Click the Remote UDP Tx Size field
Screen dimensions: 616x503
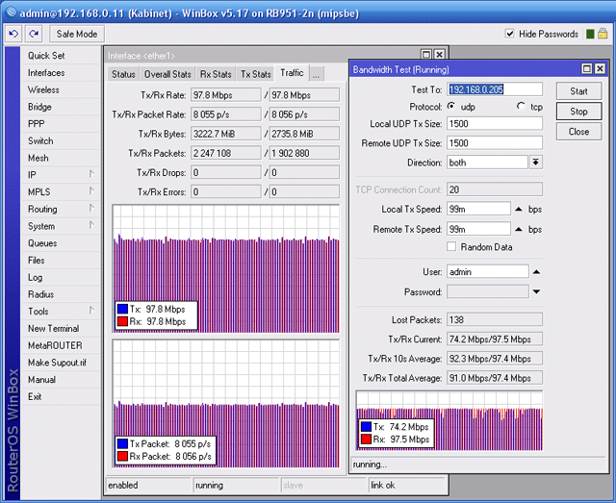pyautogui.click(x=495, y=143)
